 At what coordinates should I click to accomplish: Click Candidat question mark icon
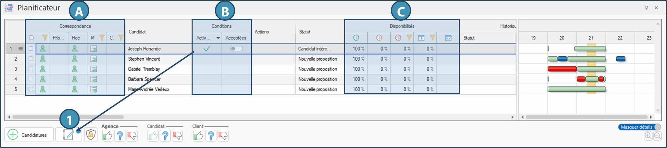click(x=165, y=136)
